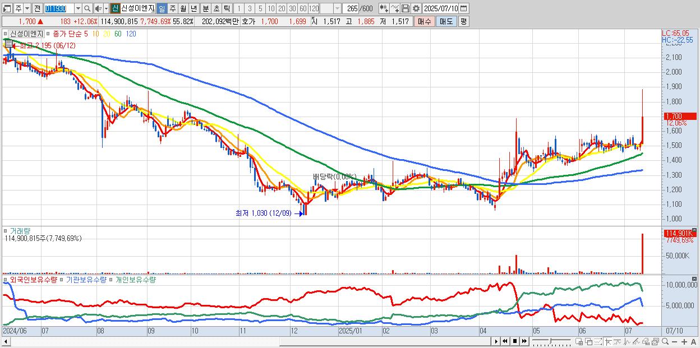
Task: Adjust the chart replay speed slider
Action: coord(551,341)
